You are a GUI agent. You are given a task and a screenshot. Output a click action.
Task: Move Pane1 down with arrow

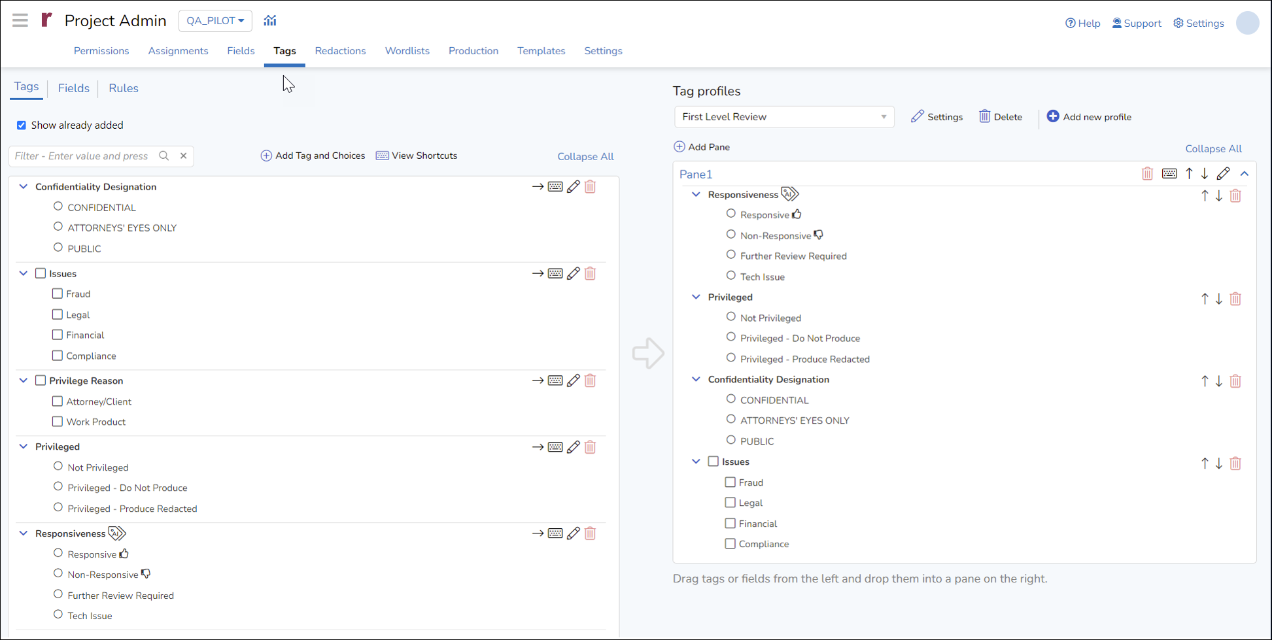1205,173
